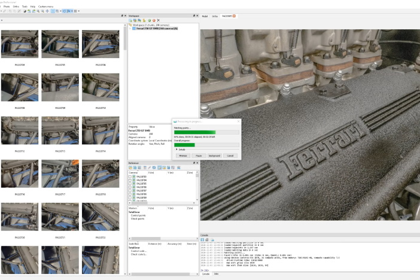The height and width of the screenshot is (280, 420).
Task: Check the camera ending in 95 checkbox
Action: (x=130, y=184)
